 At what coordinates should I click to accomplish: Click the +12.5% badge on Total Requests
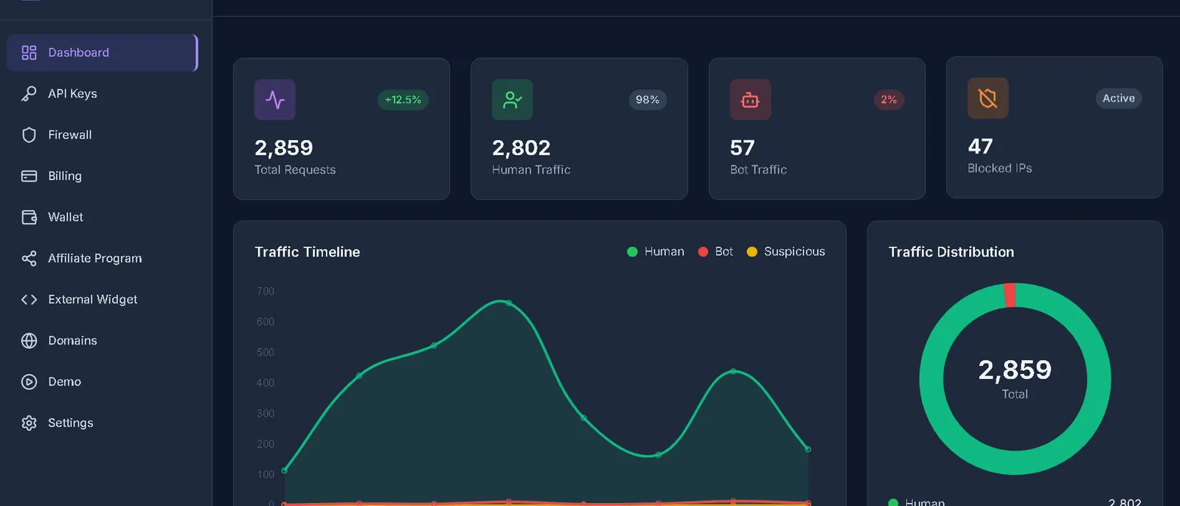coord(403,100)
